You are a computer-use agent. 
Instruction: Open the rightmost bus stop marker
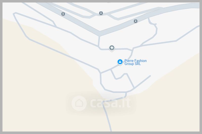[135, 21]
